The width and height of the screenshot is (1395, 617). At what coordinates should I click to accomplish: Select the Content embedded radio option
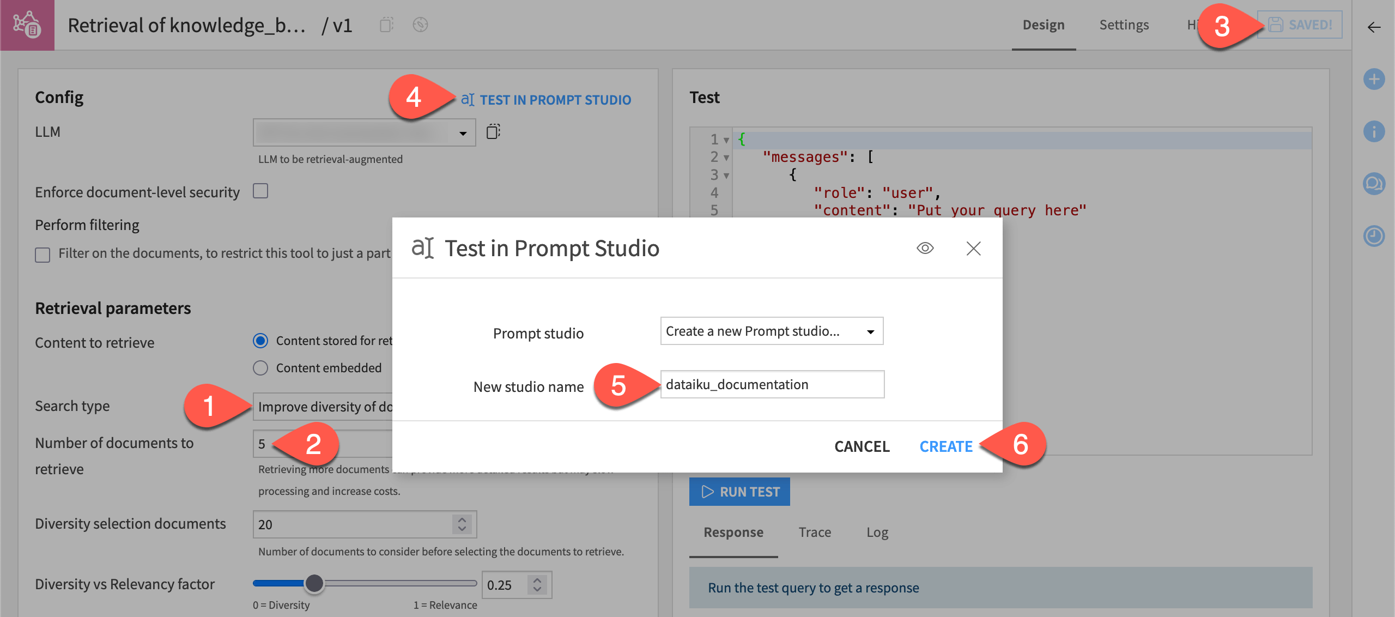coord(260,368)
